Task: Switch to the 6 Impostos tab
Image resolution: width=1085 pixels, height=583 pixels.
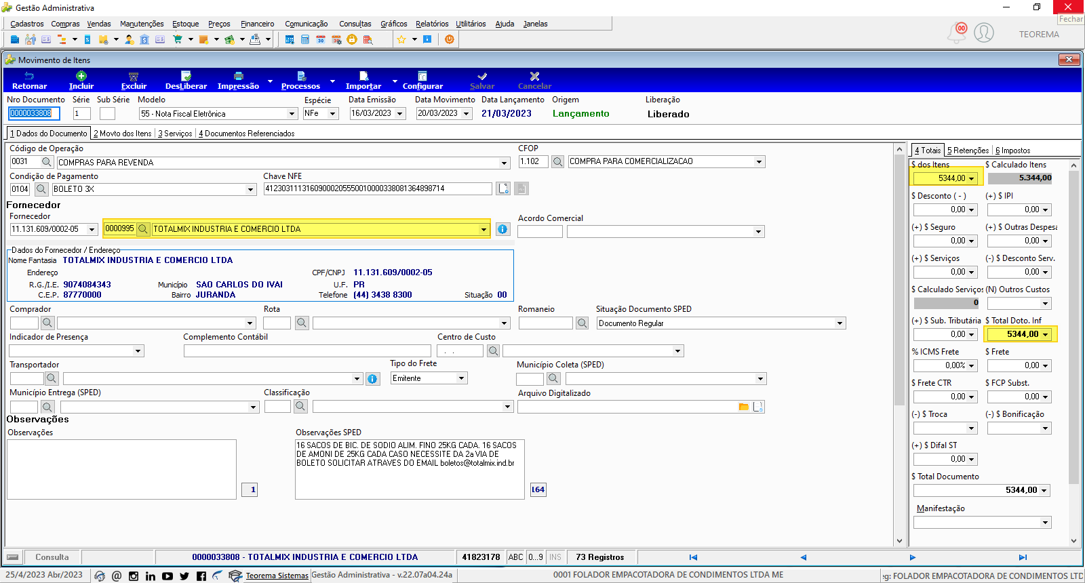Action: [1013, 150]
